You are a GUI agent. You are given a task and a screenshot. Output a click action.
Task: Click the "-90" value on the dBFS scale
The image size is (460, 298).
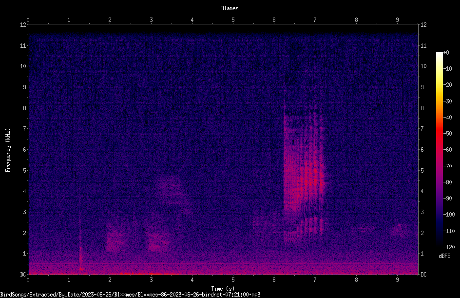tap(447, 199)
